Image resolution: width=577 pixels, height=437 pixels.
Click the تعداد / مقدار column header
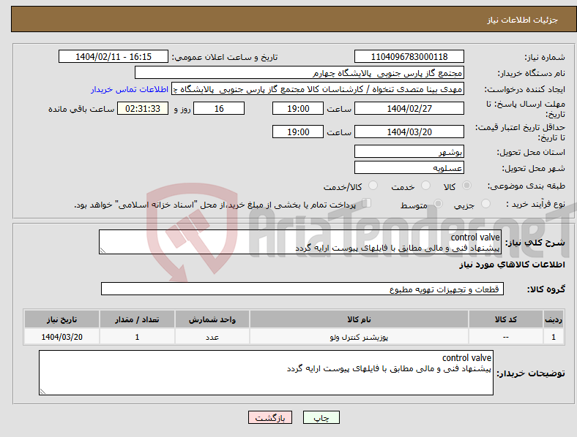[x=137, y=319]
